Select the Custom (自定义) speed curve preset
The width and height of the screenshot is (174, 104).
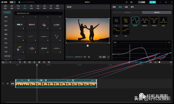[126, 21]
